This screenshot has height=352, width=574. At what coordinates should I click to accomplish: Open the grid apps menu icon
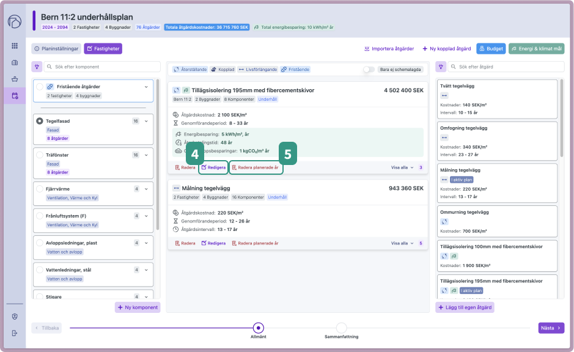[x=15, y=46]
